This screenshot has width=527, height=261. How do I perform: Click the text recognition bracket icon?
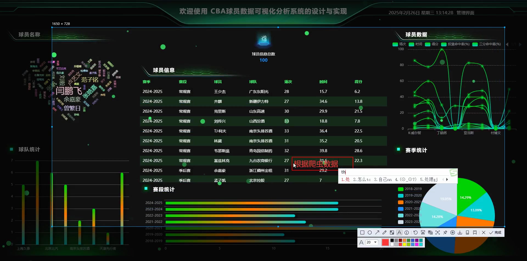(438, 232)
